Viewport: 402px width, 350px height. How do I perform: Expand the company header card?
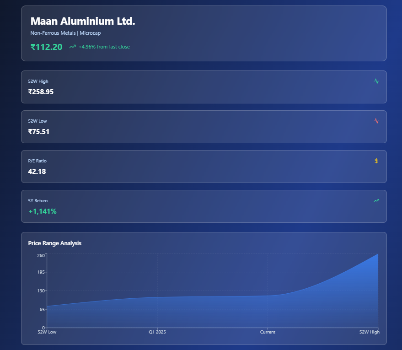203,33
